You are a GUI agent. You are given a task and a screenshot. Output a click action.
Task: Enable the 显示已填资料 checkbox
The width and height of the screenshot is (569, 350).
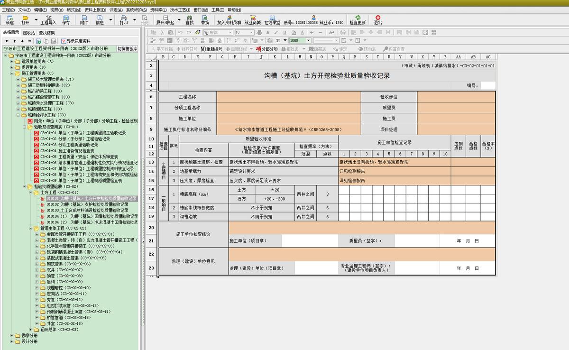coord(64,40)
